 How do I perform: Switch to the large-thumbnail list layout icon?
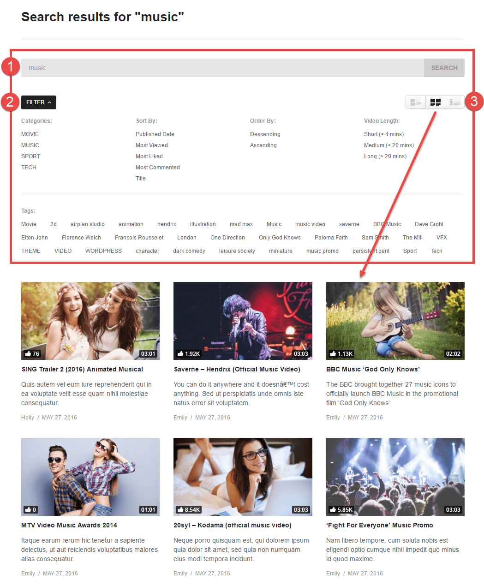coord(416,102)
